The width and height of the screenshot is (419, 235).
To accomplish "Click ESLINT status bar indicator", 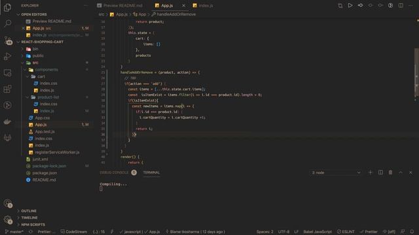I will (346, 232).
